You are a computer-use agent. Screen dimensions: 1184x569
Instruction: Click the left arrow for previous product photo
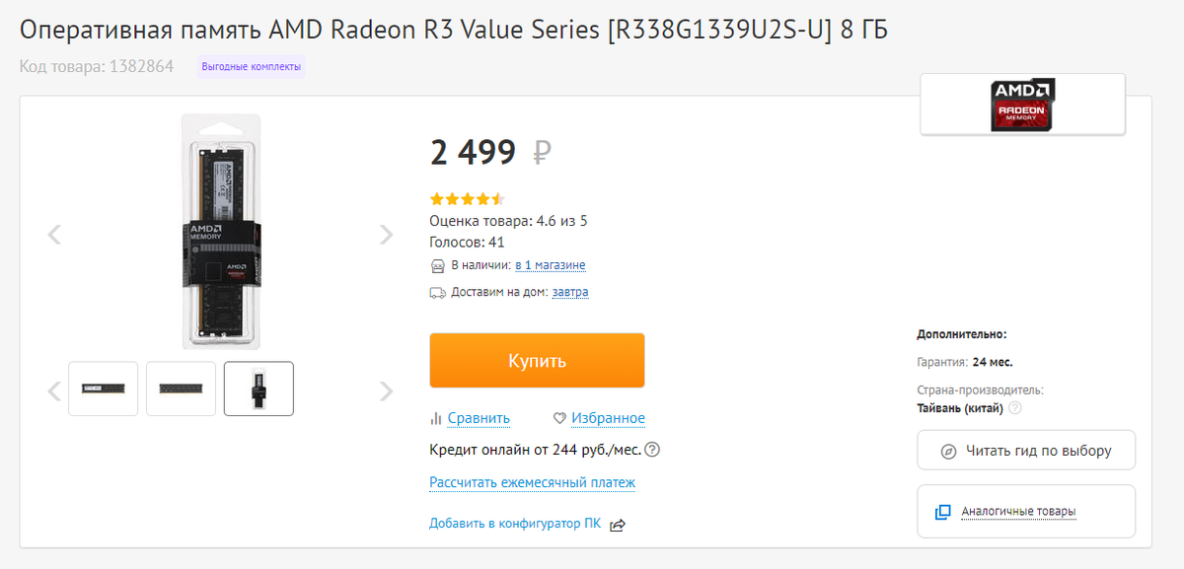54,235
